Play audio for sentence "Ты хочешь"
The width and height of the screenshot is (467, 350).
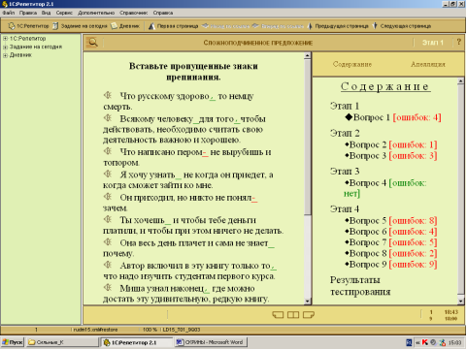pyautogui.click(x=108, y=219)
